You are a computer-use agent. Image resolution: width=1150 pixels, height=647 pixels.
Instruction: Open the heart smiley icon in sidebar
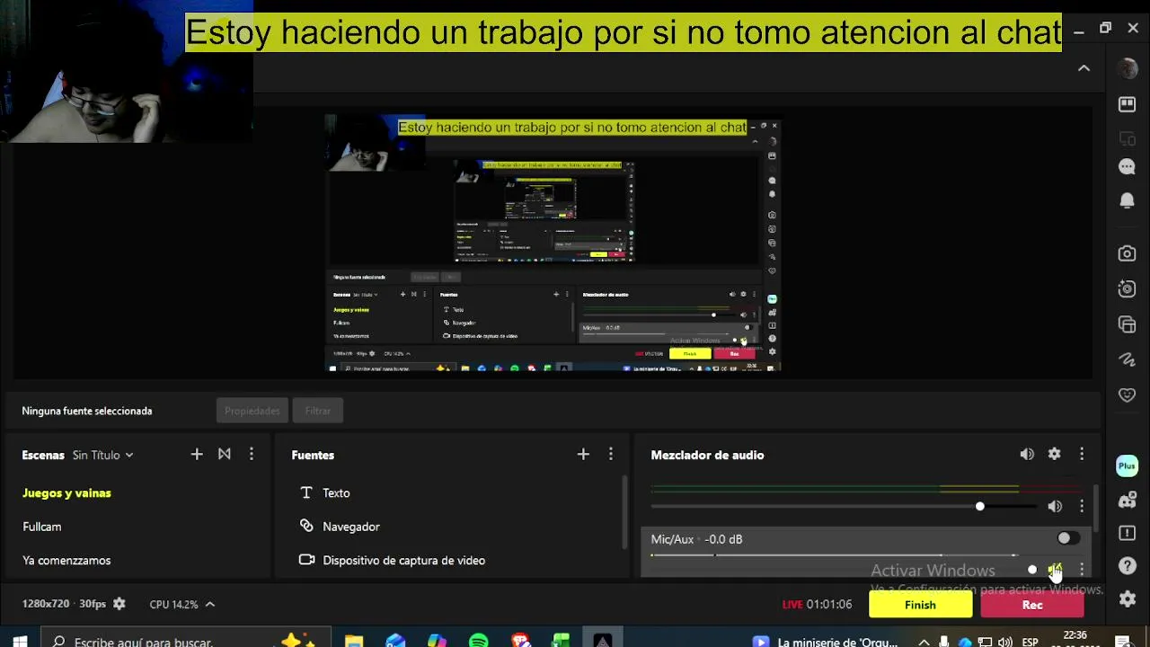point(1128,394)
